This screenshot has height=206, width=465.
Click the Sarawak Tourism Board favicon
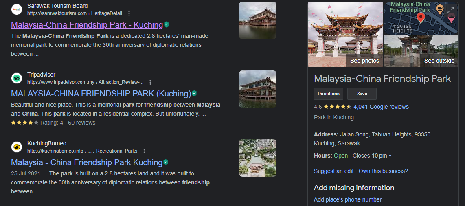pyautogui.click(x=17, y=9)
